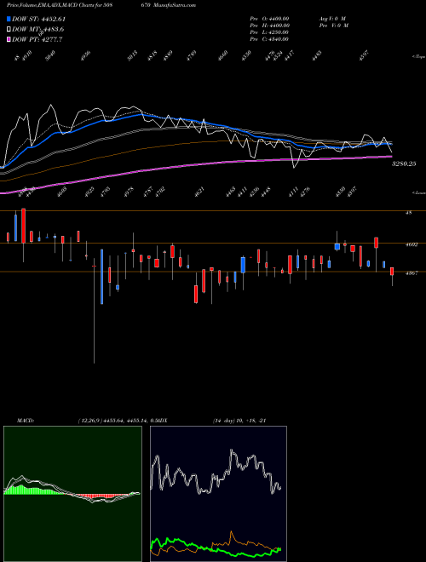Screen dimensions: 426x562
Task: Click the tall red candle at the chart's start
Action: (x=23, y=226)
